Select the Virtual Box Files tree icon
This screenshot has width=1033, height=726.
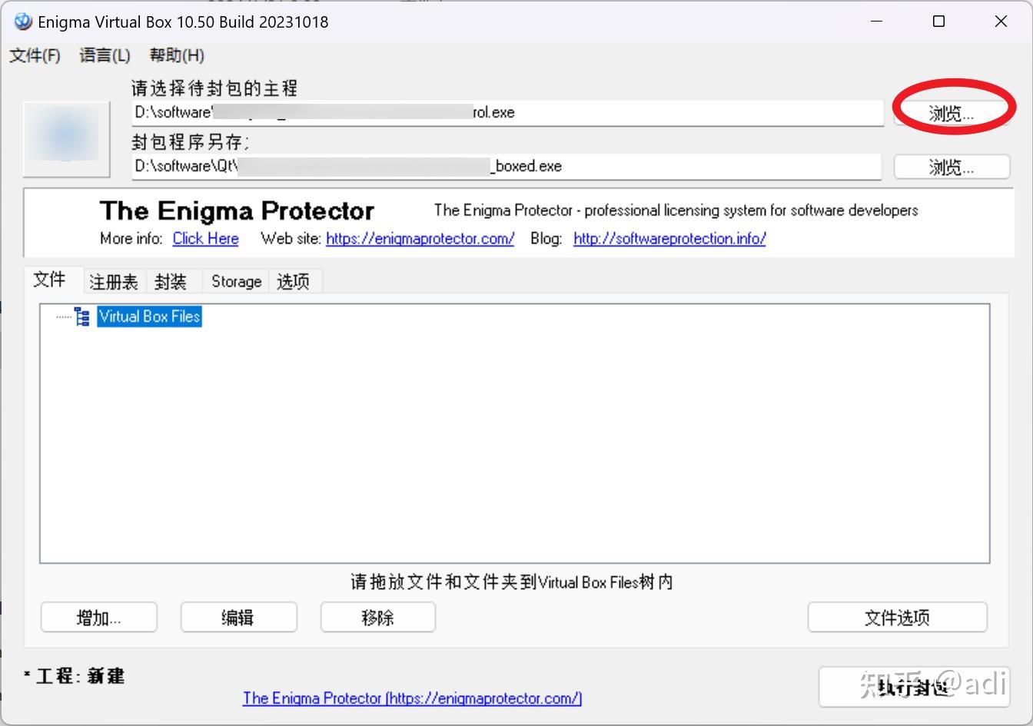pos(82,317)
